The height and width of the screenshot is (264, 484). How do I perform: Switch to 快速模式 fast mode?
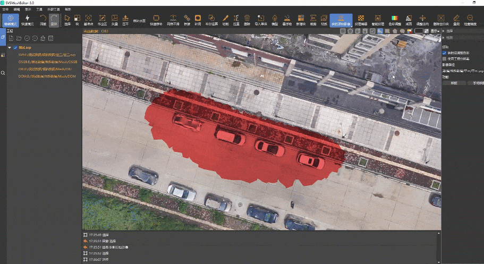[x=28, y=20]
